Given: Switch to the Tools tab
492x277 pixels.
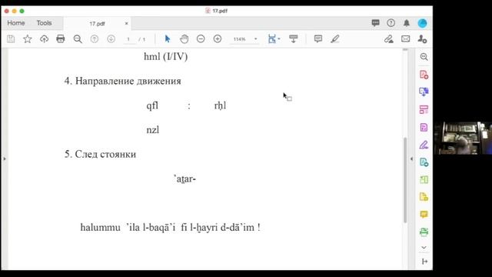Looking at the screenshot, I should pyautogui.click(x=44, y=23).
